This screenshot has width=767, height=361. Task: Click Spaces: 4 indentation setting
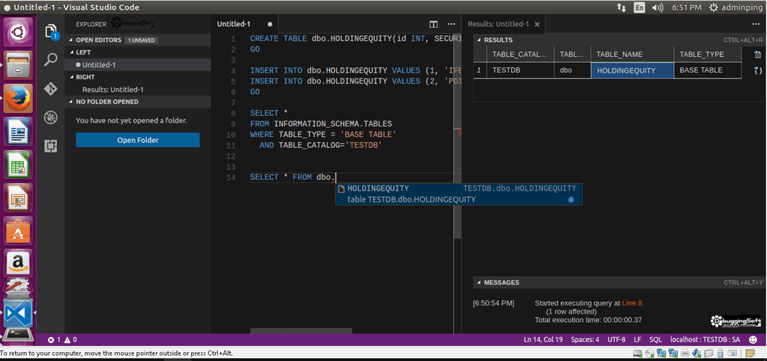(586, 339)
